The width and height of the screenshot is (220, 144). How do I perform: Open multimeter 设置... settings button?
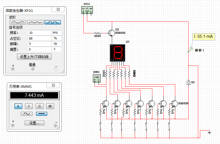pos(34,123)
